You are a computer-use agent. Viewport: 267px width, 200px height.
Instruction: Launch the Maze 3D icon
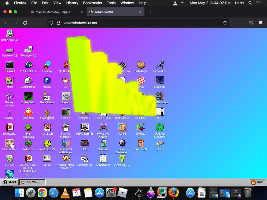160,83
